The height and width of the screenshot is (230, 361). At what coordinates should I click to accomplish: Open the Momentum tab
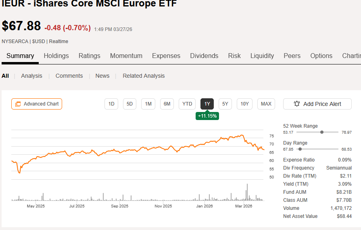pyautogui.click(x=126, y=56)
